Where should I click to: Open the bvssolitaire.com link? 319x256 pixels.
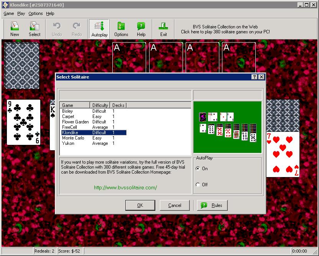pyautogui.click(x=125, y=187)
